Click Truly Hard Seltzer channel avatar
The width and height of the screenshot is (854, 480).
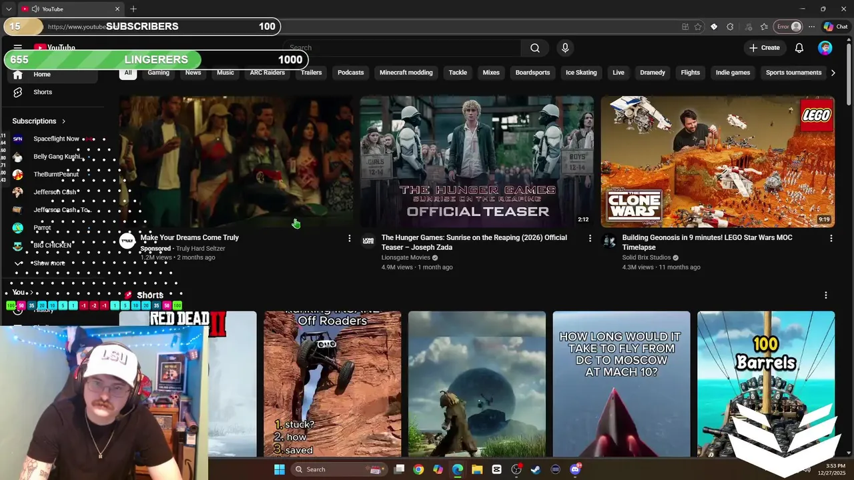pos(127,241)
